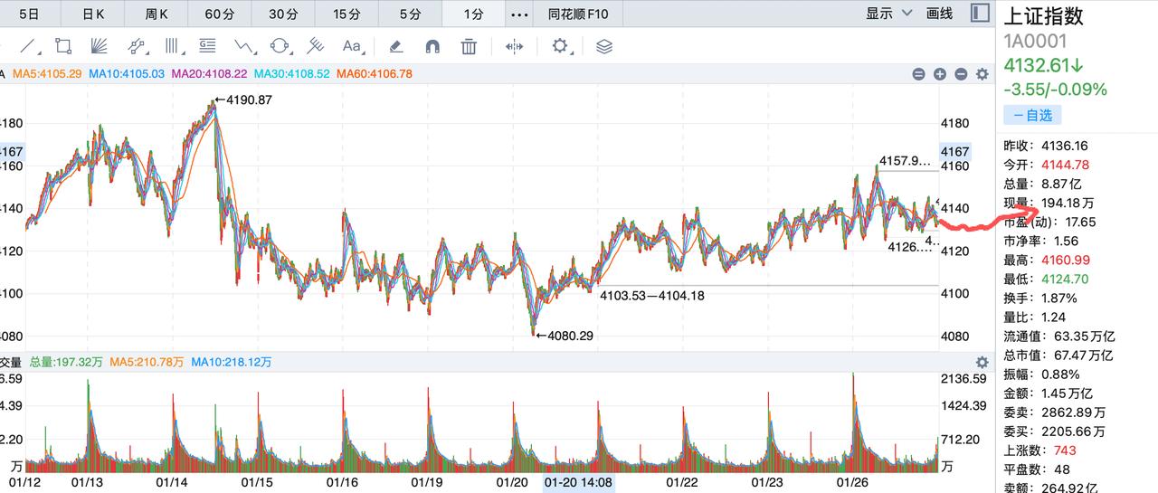Switch to the 15分 tab
The image size is (1158, 493).
(x=346, y=14)
